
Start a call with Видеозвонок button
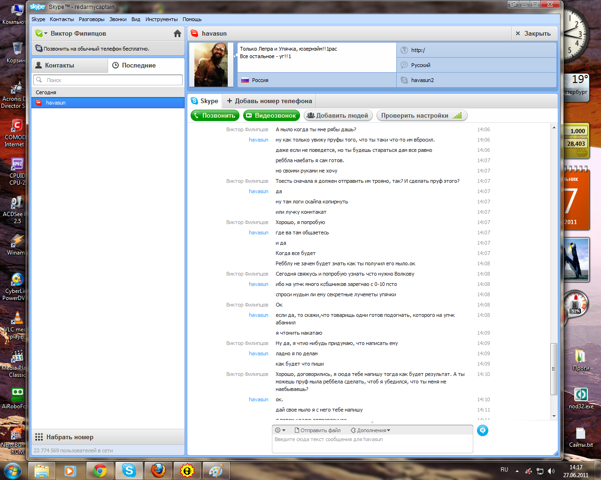(x=271, y=115)
